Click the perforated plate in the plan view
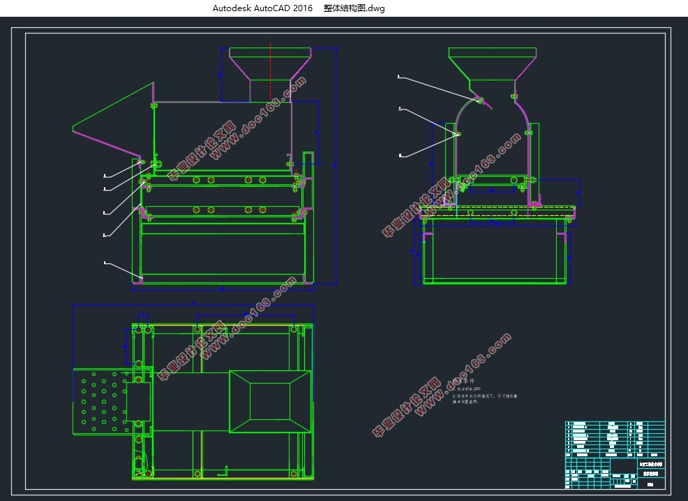The height and width of the screenshot is (501, 688). [x=99, y=402]
